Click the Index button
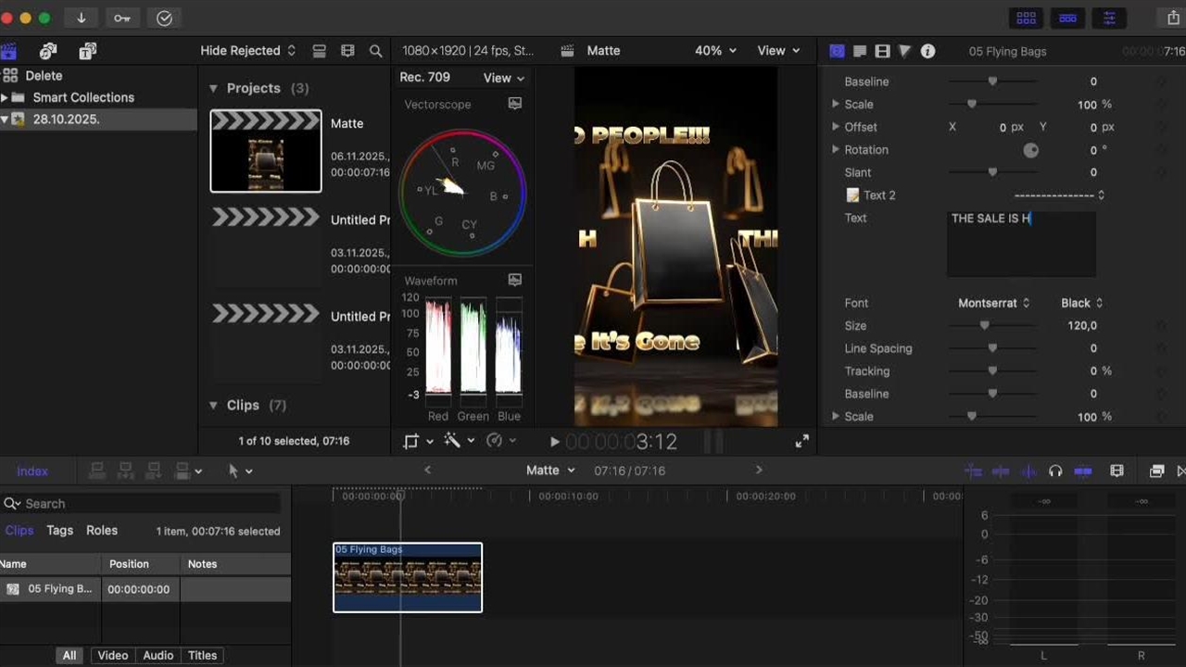1186x667 pixels. [x=32, y=471]
